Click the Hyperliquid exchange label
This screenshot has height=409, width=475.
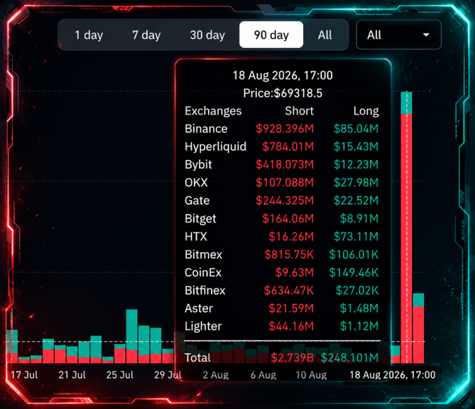[x=215, y=147]
